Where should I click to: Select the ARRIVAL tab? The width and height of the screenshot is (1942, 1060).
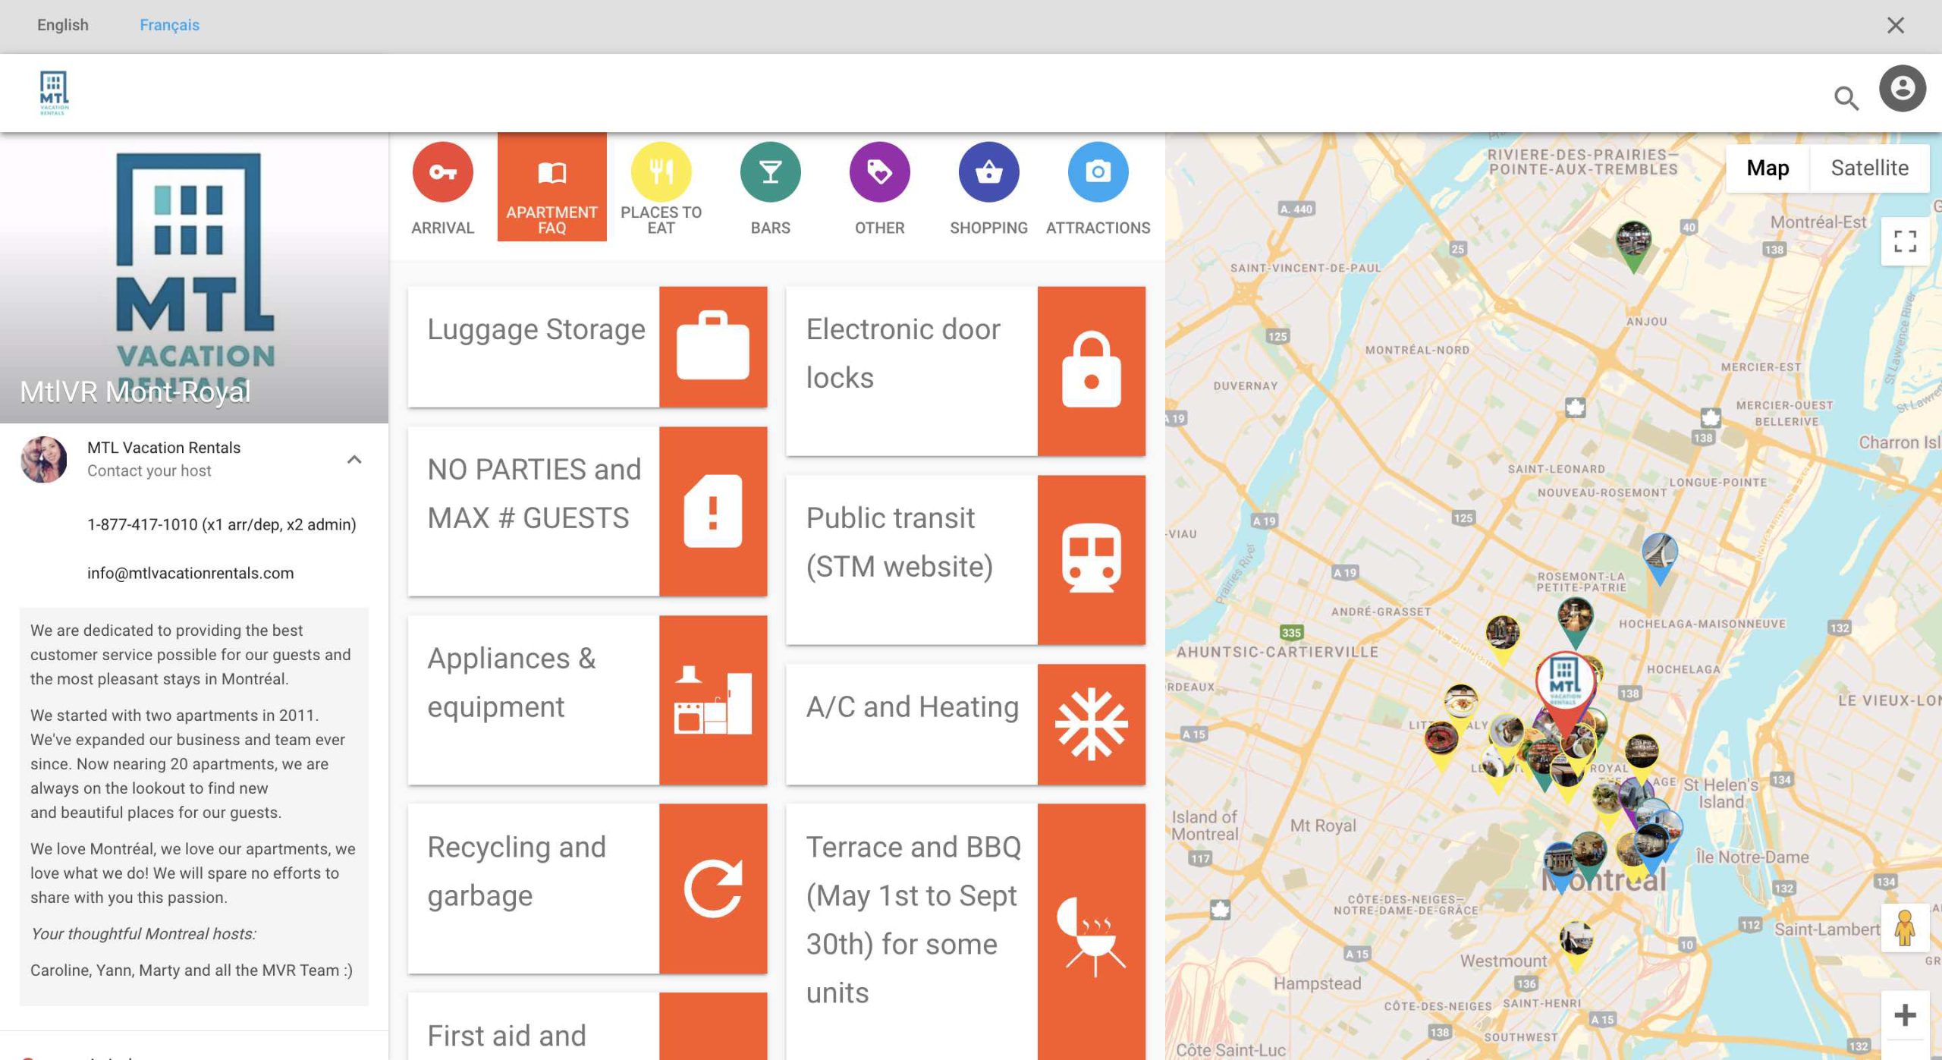(442, 187)
